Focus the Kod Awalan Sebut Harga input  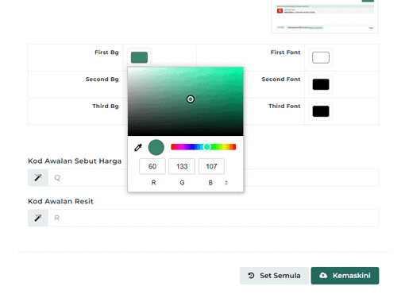coord(214,177)
